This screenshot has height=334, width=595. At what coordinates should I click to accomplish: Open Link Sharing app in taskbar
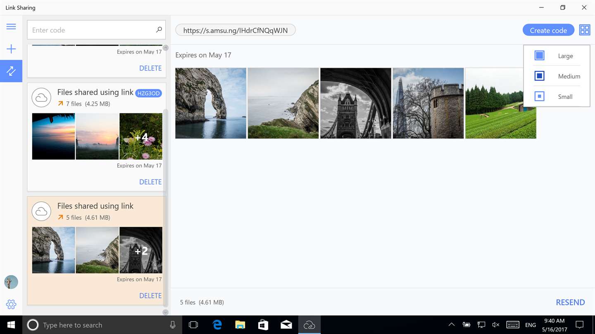(x=309, y=325)
